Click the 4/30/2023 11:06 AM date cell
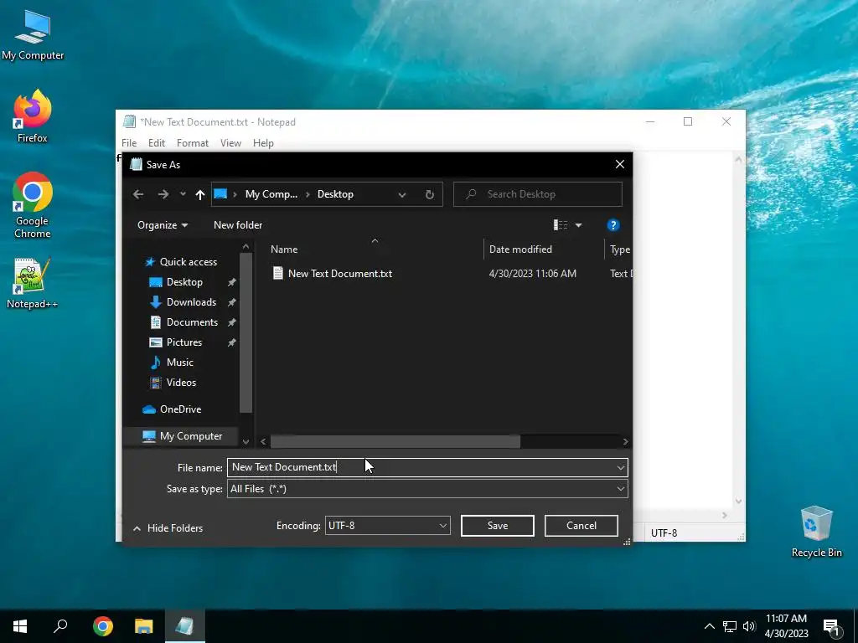 pos(532,274)
